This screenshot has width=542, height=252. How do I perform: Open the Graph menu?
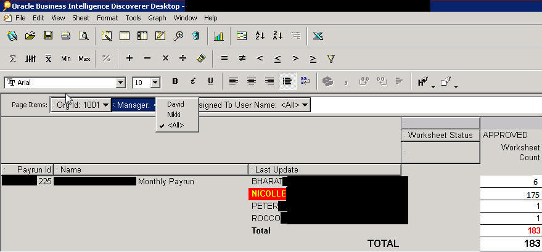pos(157,18)
